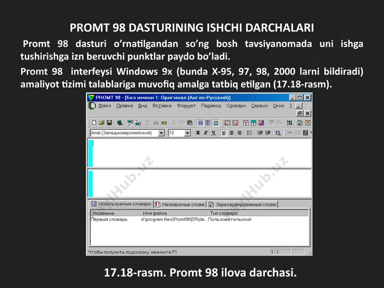The height and width of the screenshot is (288, 384).
Task: Click the 1:1 position indicator in status bar
Action: pos(281,252)
